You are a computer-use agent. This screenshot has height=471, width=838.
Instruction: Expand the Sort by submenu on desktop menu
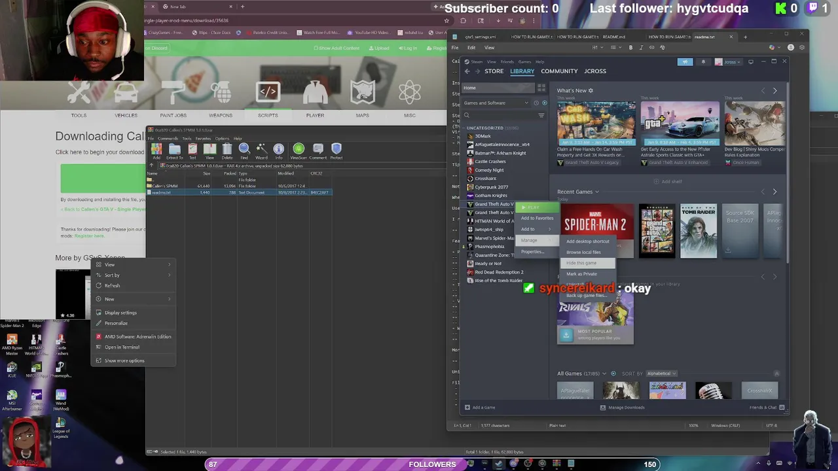[134, 275]
